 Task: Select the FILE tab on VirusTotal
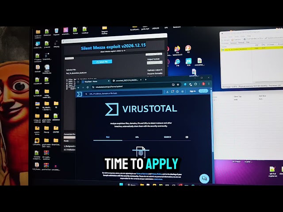[108, 137]
